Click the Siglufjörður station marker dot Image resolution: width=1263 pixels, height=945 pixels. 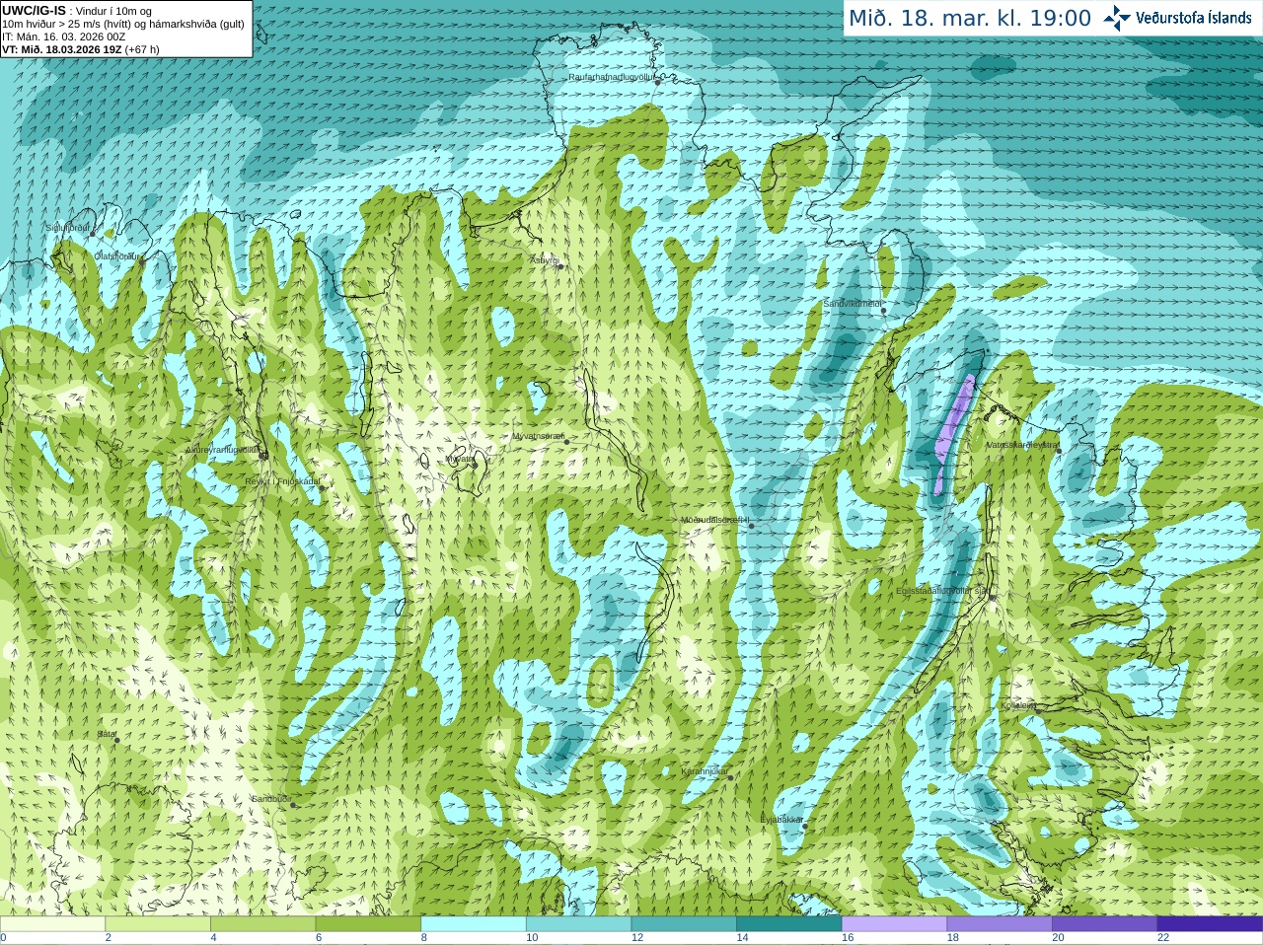click(93, 234)
